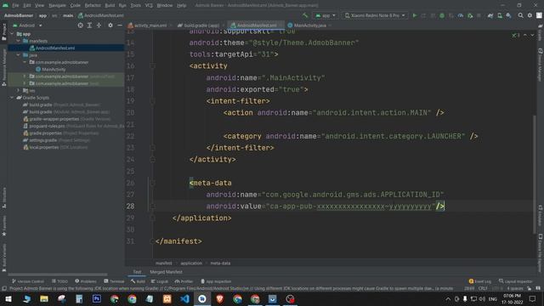Open the IDE settings gear in the top toolbar
The image size is (544, 306).
[530, 15]
